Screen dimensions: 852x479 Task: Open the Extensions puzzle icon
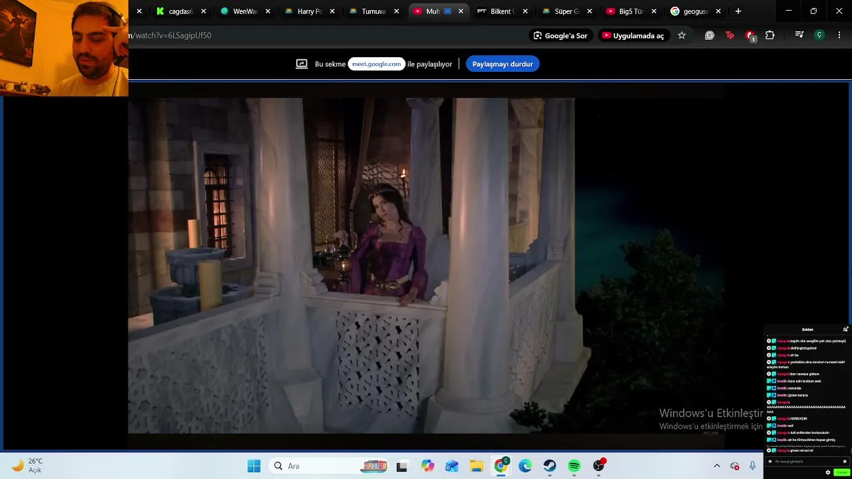[770, 35]
